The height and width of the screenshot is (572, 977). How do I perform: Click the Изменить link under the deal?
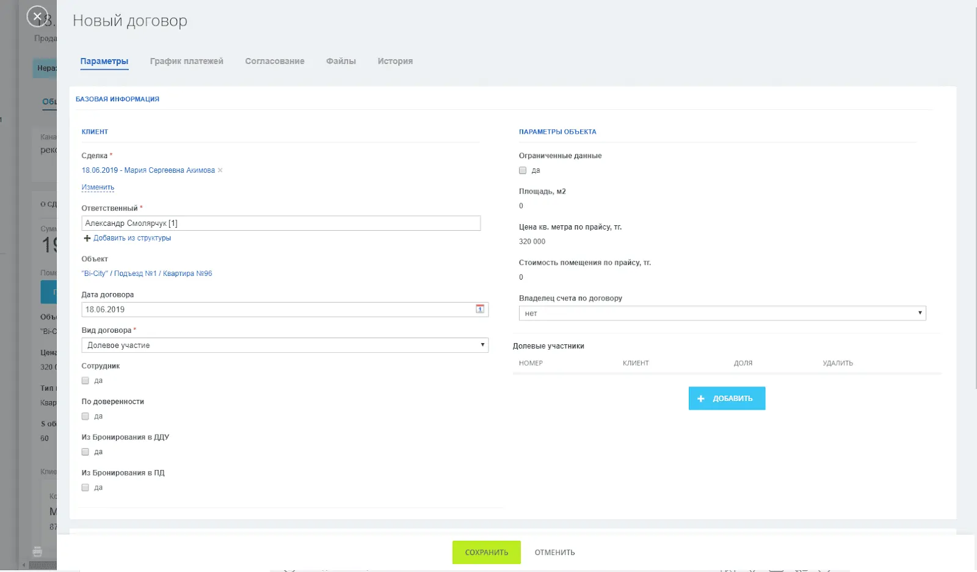pyautogui.click(x=98, y=187)
